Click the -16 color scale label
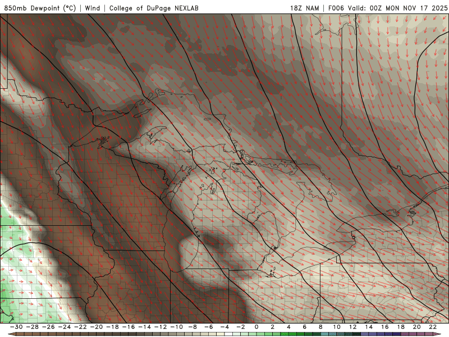Screen dimensions: 449x337 [x=129, y=327]
